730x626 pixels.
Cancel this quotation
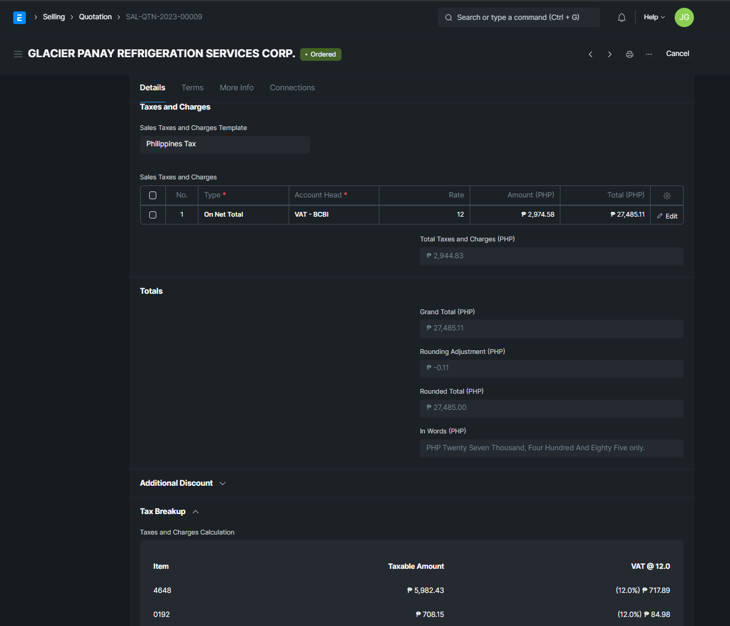[x=678, y=54]
